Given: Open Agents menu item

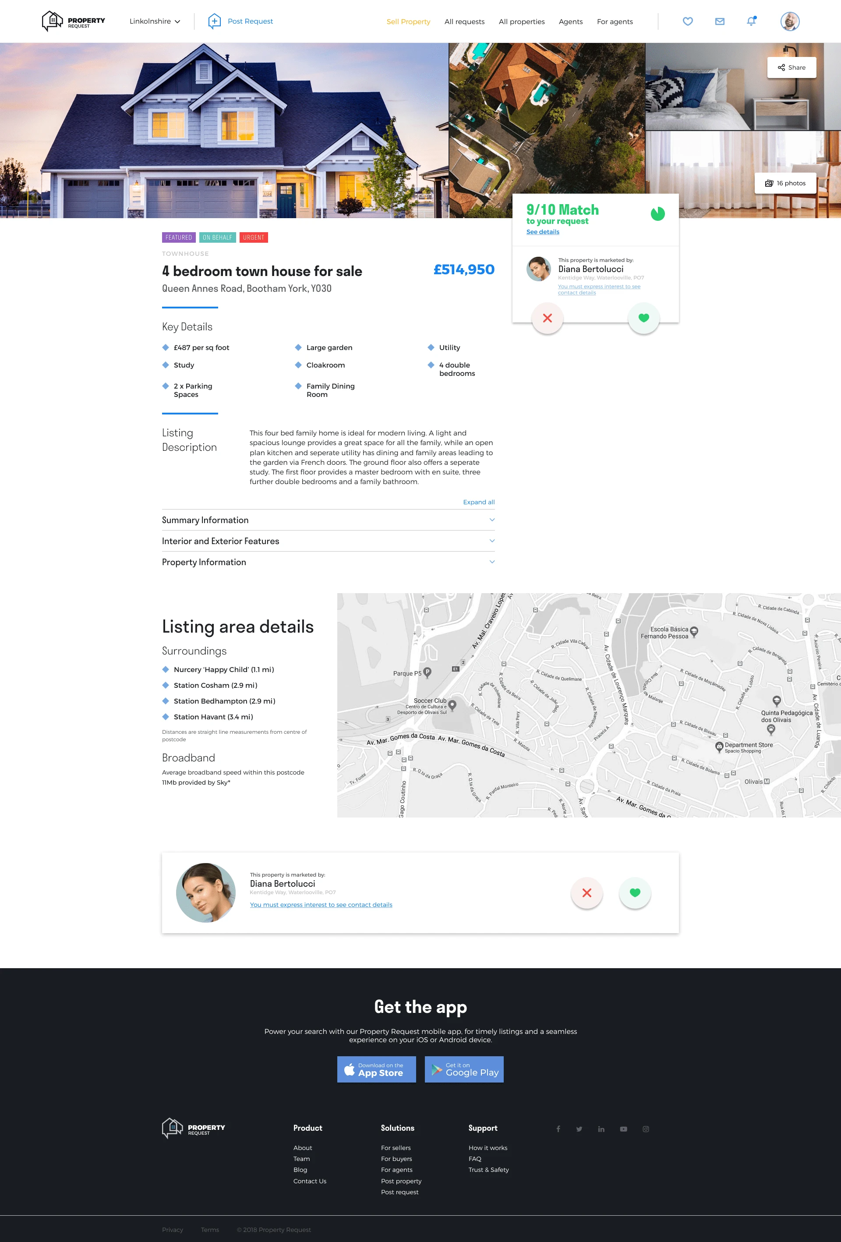Looking at the screenshot, I should click(x=571, y=22).
